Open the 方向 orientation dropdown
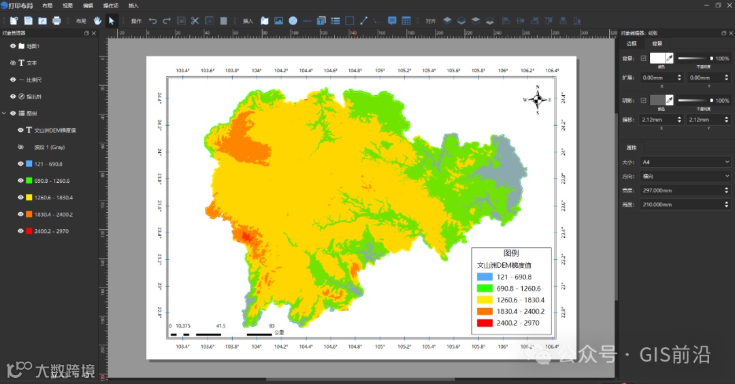The width and height of the screenshot is (735, 384). pos(685,176)
